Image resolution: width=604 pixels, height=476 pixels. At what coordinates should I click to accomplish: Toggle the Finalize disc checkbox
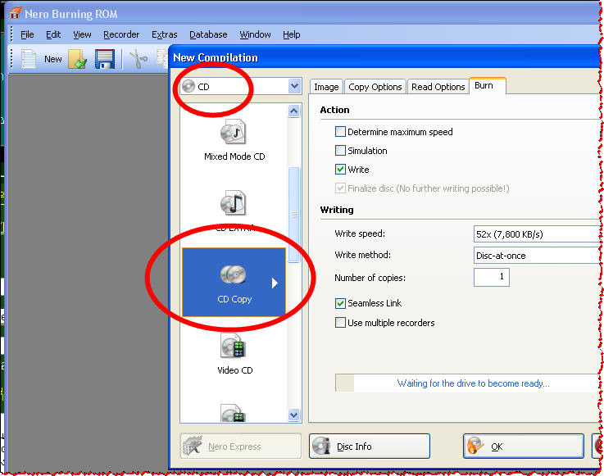pos(340,188)
